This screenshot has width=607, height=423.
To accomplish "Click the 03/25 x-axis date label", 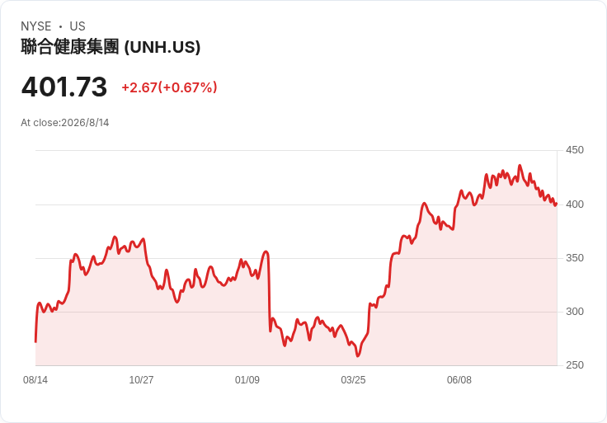I will [x=353, y=380].
